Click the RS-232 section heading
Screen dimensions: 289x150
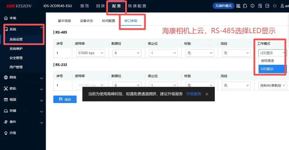[x=61, y=65]
